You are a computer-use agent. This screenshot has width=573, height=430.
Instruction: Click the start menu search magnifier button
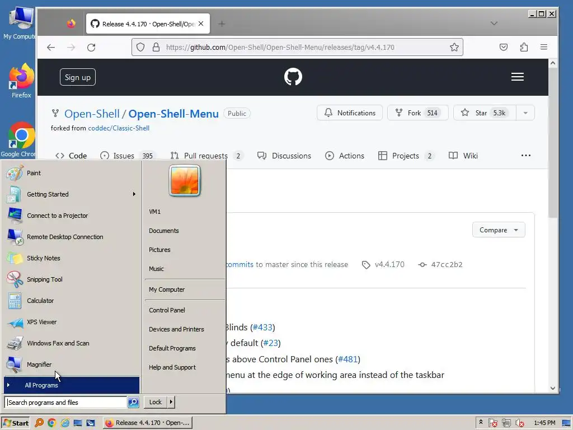(x=133, y=402)
